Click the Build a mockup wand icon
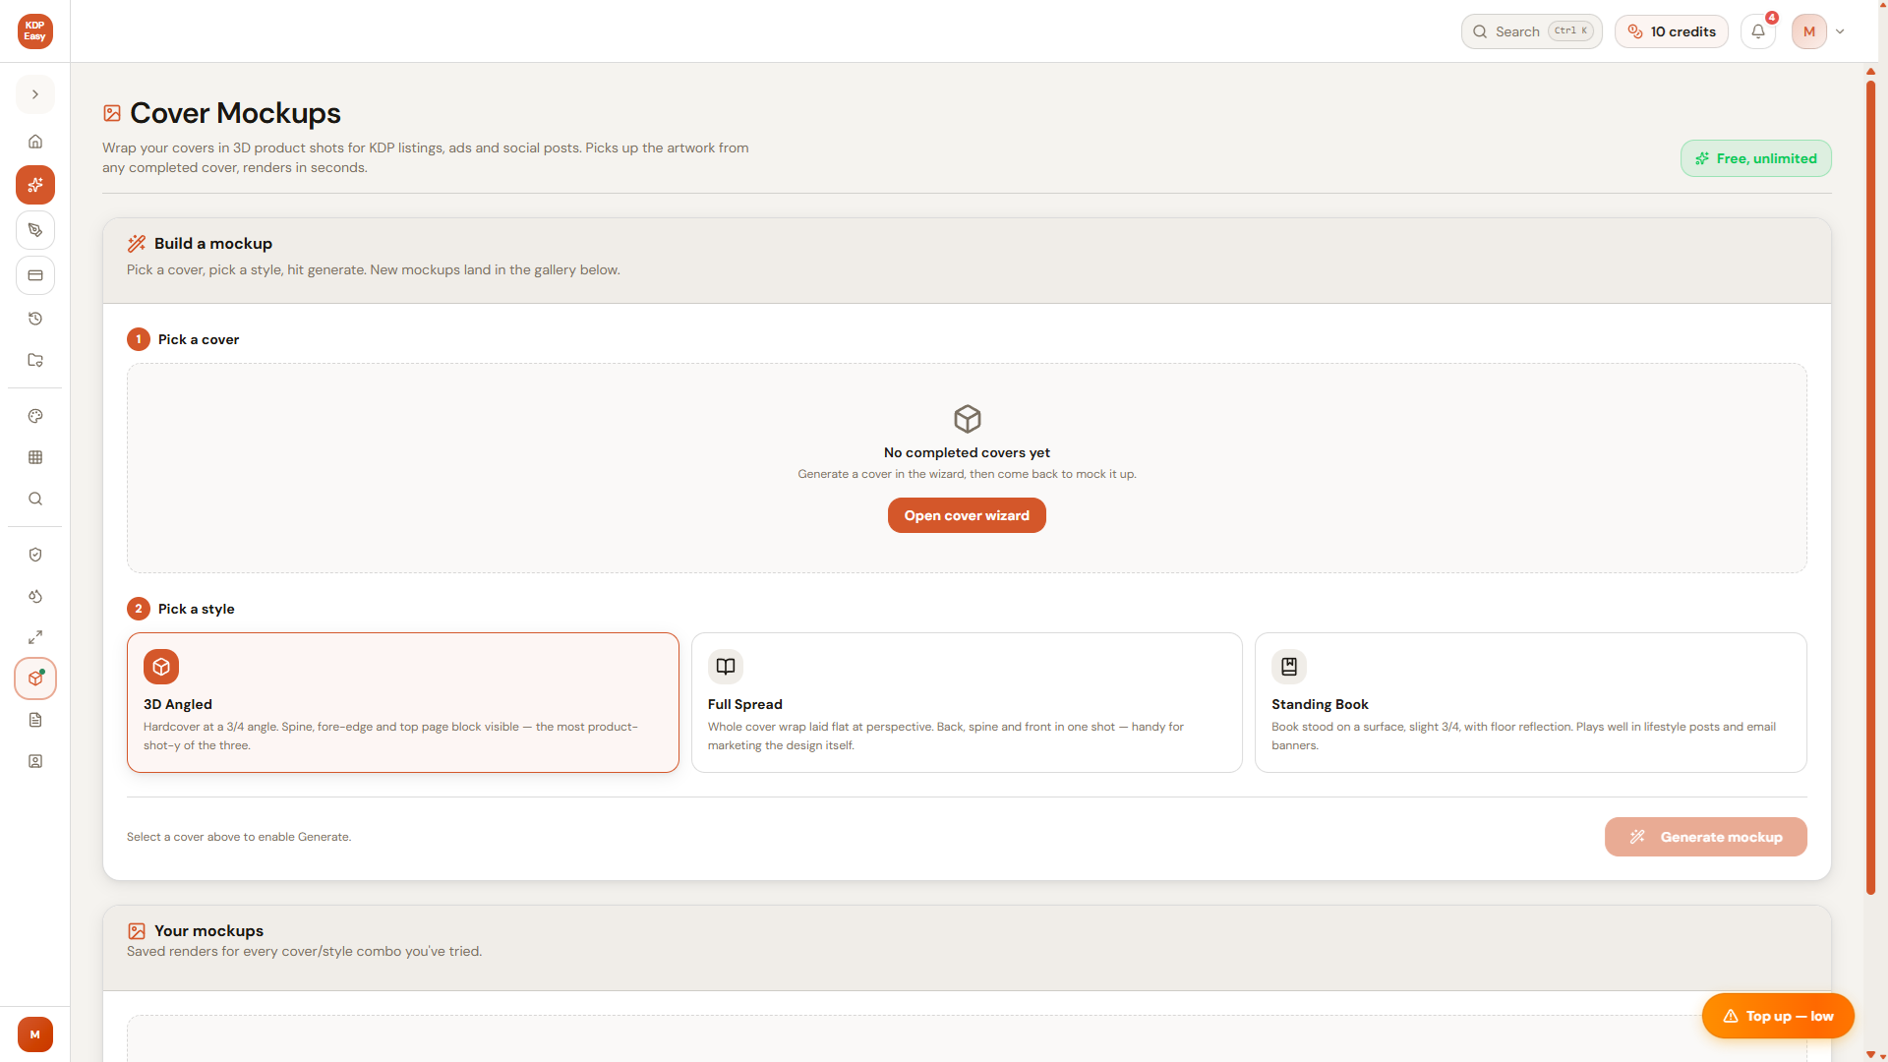Screen dimensions: 1888x1062 click(137, 244)
